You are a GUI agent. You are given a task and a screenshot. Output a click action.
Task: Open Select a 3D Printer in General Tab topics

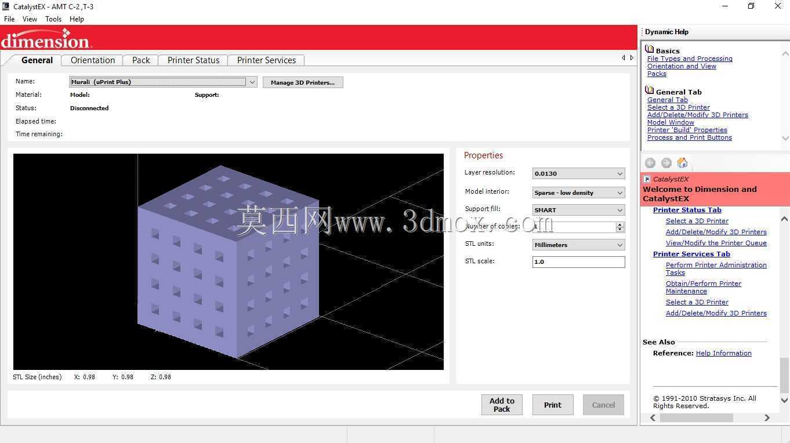click(x=679, y=107)
